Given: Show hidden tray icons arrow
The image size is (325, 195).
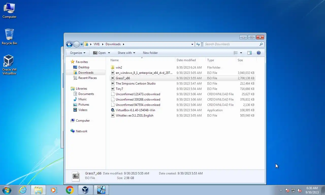Looking at the screenshot, I should point(281,190).
